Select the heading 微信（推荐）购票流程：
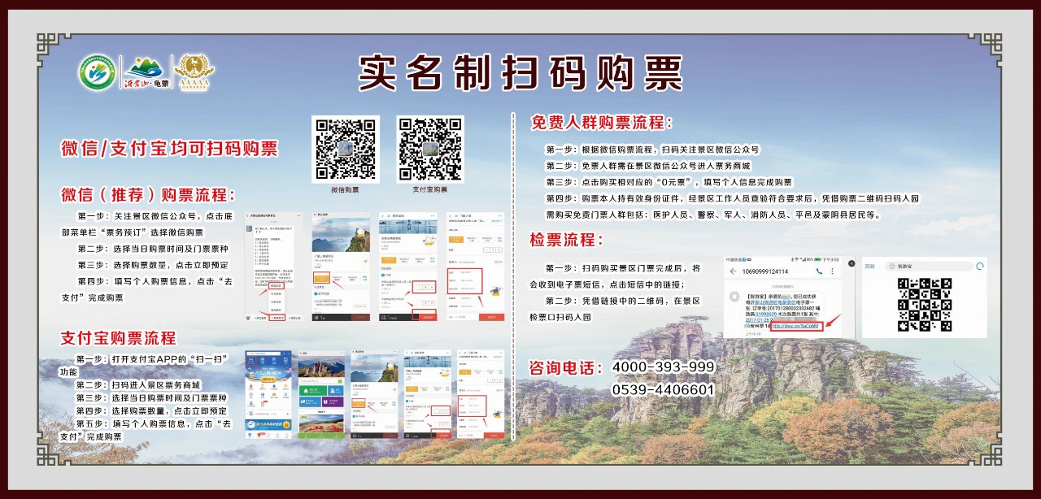This screenshot has height=499, width=1041. click(x=149, y=195)
